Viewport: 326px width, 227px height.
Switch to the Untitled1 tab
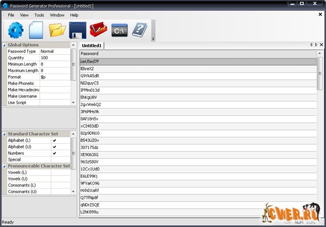tap(91, 45)
